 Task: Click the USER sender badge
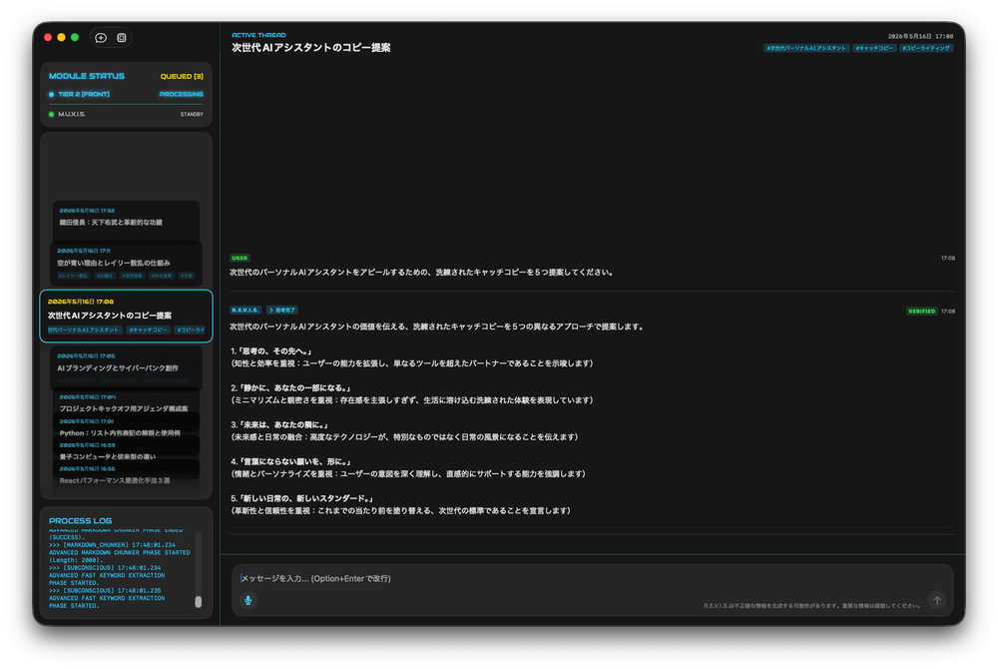[240, 258]
